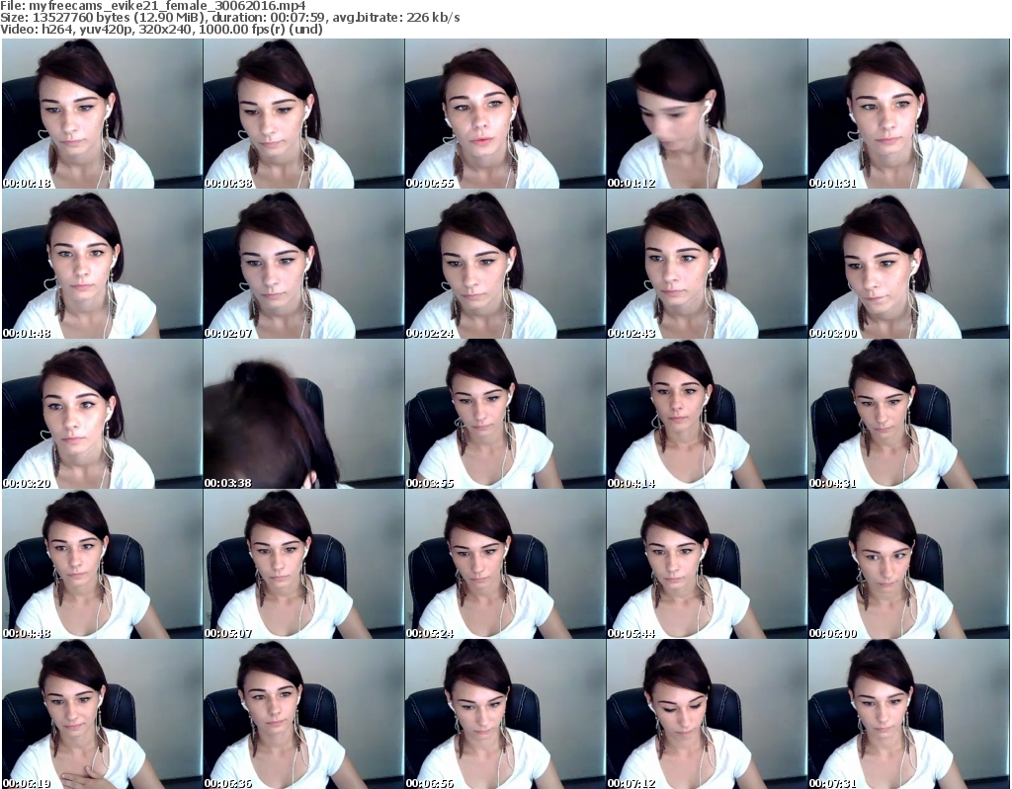Screen dimensions: 1012x789
Task: Choose the thumbnail stamped 00:05:24
Action: pos(505,564)
